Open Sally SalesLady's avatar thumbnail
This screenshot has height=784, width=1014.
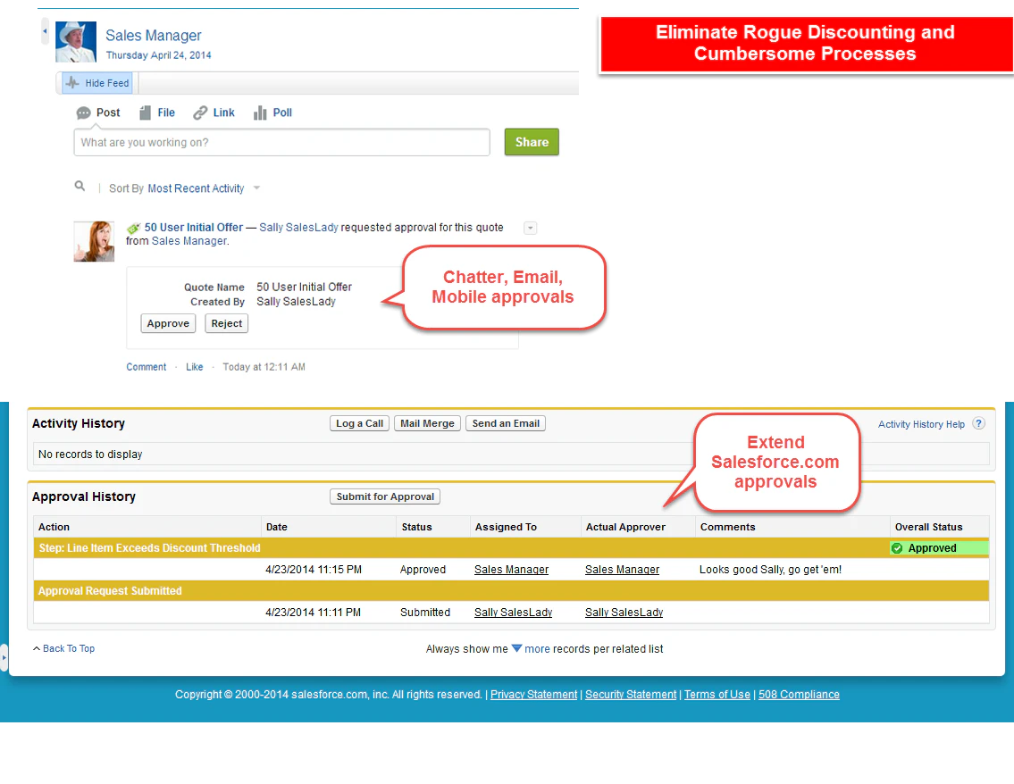click(94, 241)
